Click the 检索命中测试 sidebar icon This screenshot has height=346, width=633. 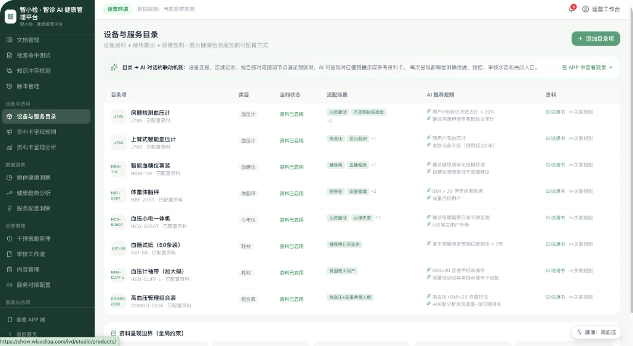(10, 55)
